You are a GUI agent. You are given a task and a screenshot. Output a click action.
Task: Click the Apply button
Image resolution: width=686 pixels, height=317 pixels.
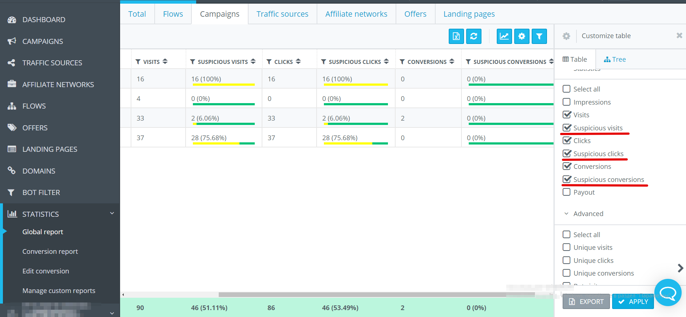(x=633, y=301)
